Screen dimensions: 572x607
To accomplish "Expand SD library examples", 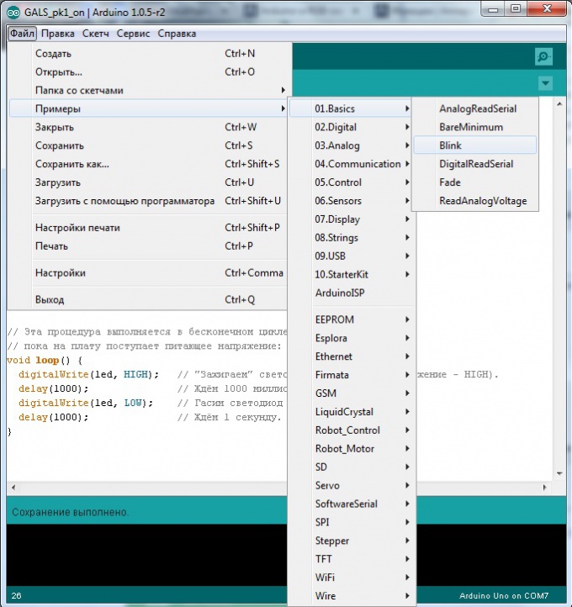I will tap(352, 467).
